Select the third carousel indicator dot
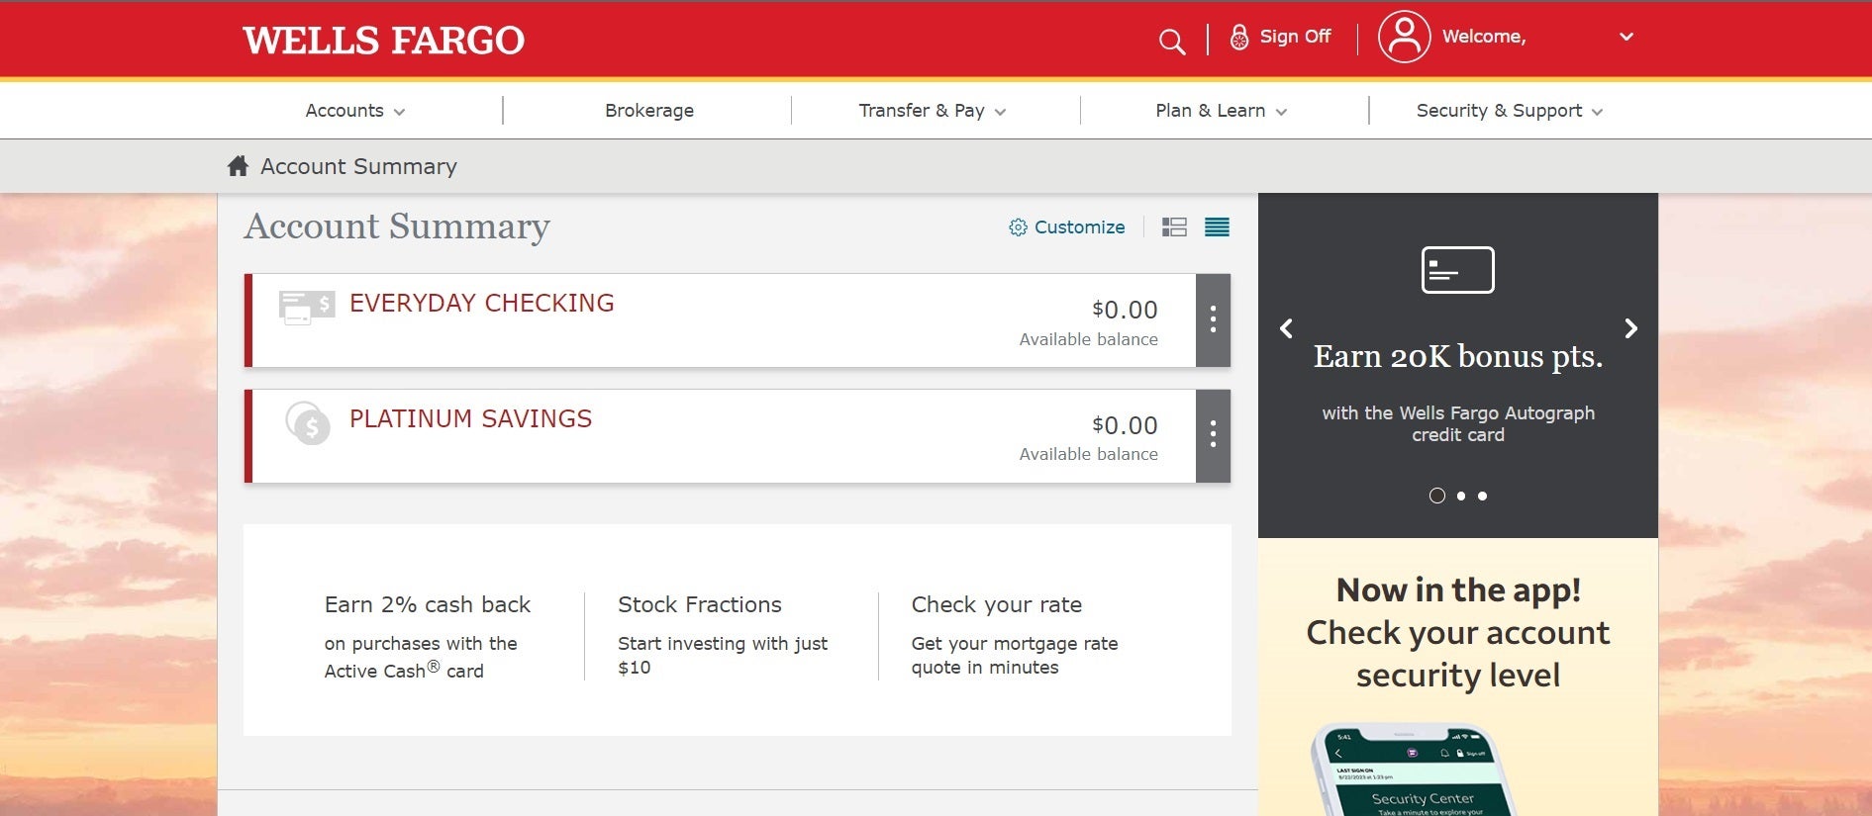 [x=1482, y=496]
